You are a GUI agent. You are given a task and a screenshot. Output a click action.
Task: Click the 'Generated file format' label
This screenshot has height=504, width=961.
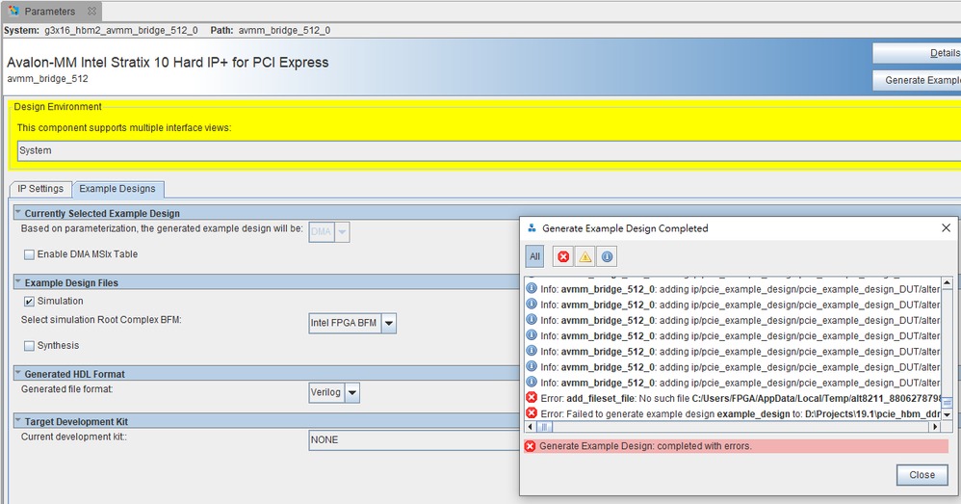[x=66, y=389]
